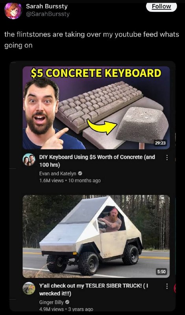The width and height of the screenshot is (185, 315).
Task: Open options menu for TESLER SIBER TRUCK video
Action: tap(166, 287)
